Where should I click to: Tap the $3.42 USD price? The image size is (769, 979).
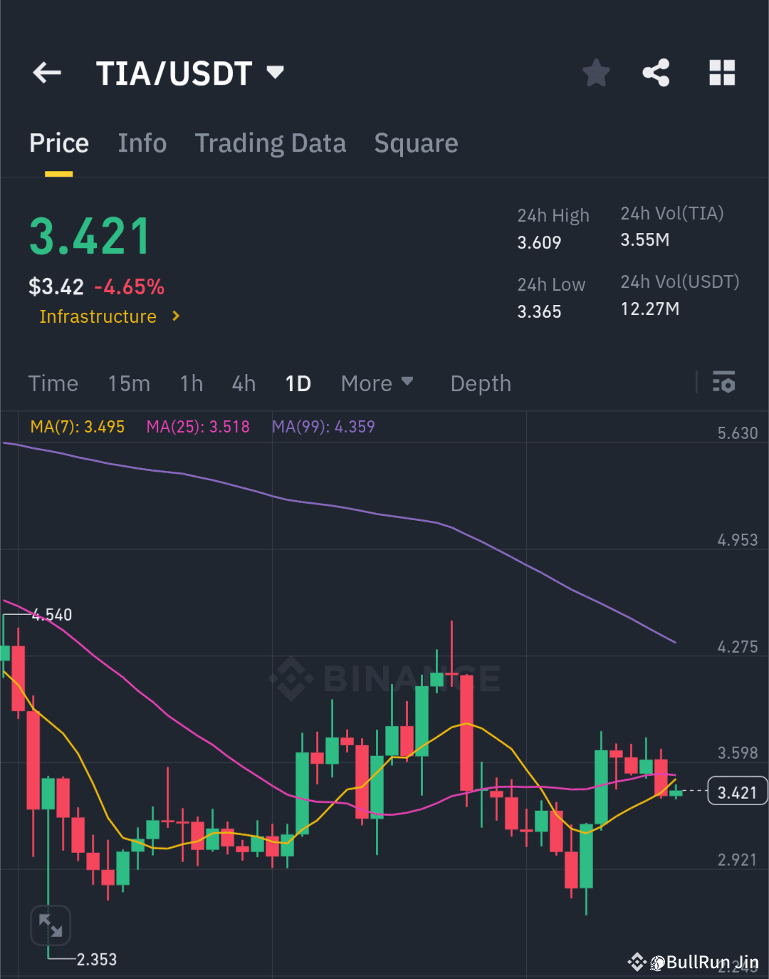coord(56,287)
